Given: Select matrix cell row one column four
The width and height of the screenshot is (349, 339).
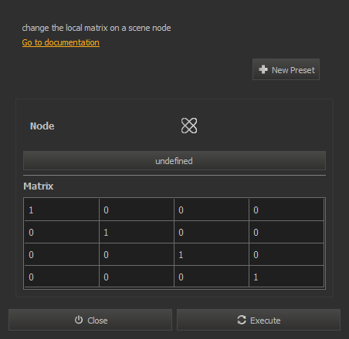Looking at the screenshot, I should click(x=286, y=210).
